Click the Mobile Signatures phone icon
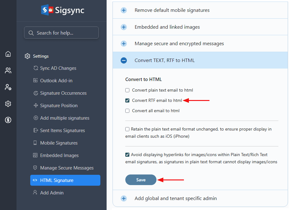The width and height of the screenshot is (293, 210). tap(35, 143)
